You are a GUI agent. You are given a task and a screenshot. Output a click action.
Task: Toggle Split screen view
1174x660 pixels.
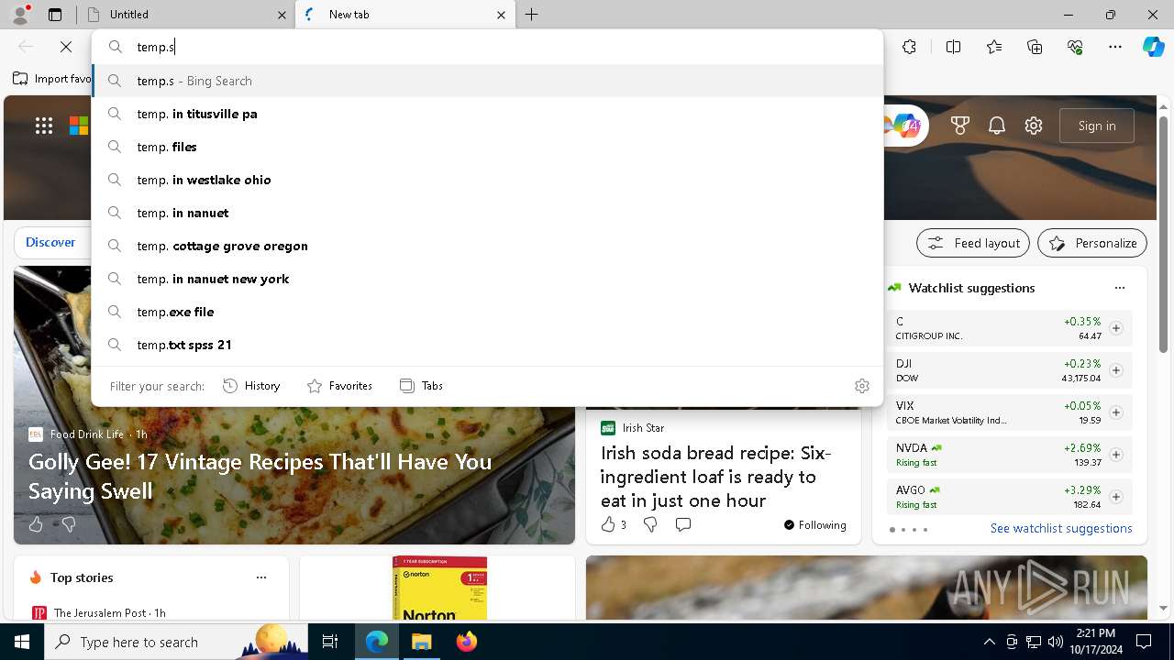point(954,47)
